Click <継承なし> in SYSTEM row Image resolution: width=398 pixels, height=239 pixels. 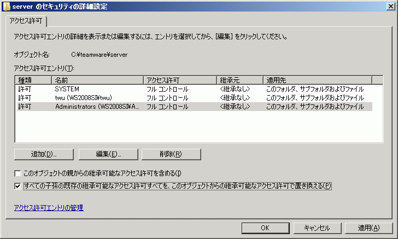click(x=235, y=89)
